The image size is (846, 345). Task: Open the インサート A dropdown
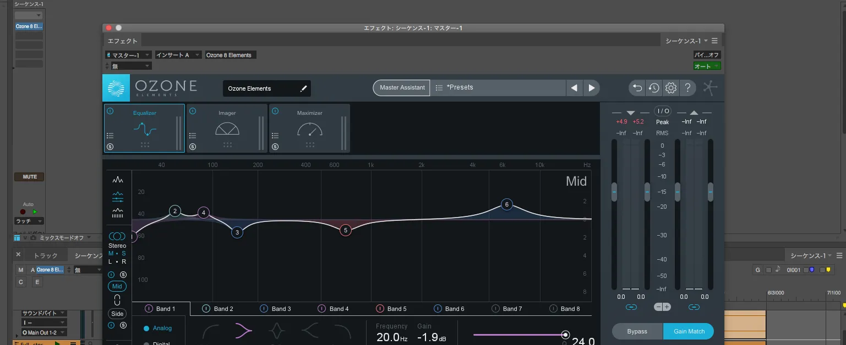(178, 55)
